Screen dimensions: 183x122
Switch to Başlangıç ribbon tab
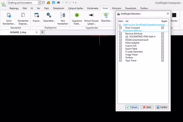pyautogui.click(x=14, y=8)
